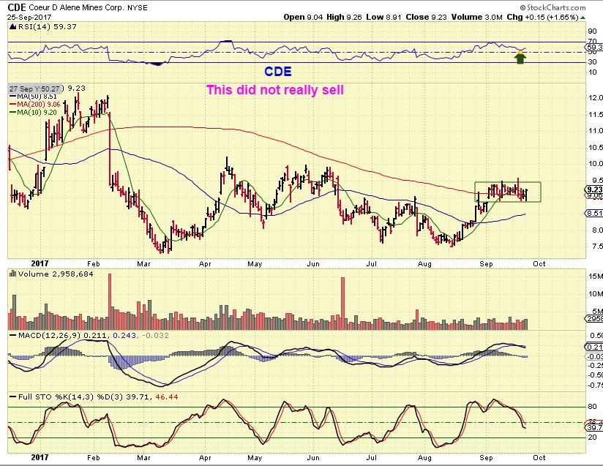Click the 25-Sep-2017 chart date
Viewport: 603px width, 466px height.
click(29, 18)
